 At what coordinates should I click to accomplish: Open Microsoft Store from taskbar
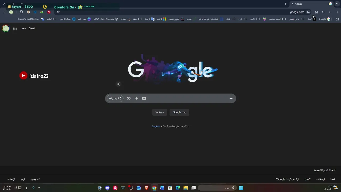pos(170,188)
